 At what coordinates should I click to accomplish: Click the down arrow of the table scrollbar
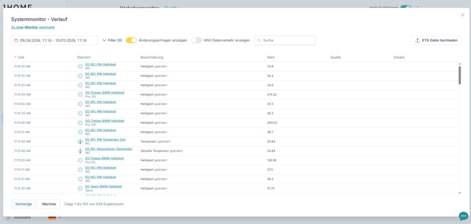pos(460,193)
